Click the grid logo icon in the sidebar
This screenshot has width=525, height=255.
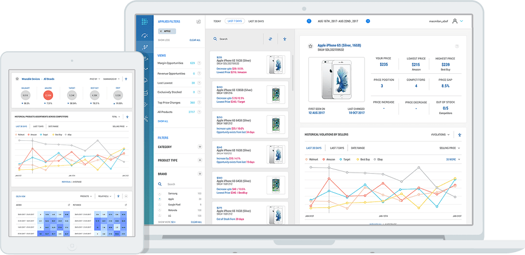145,22
